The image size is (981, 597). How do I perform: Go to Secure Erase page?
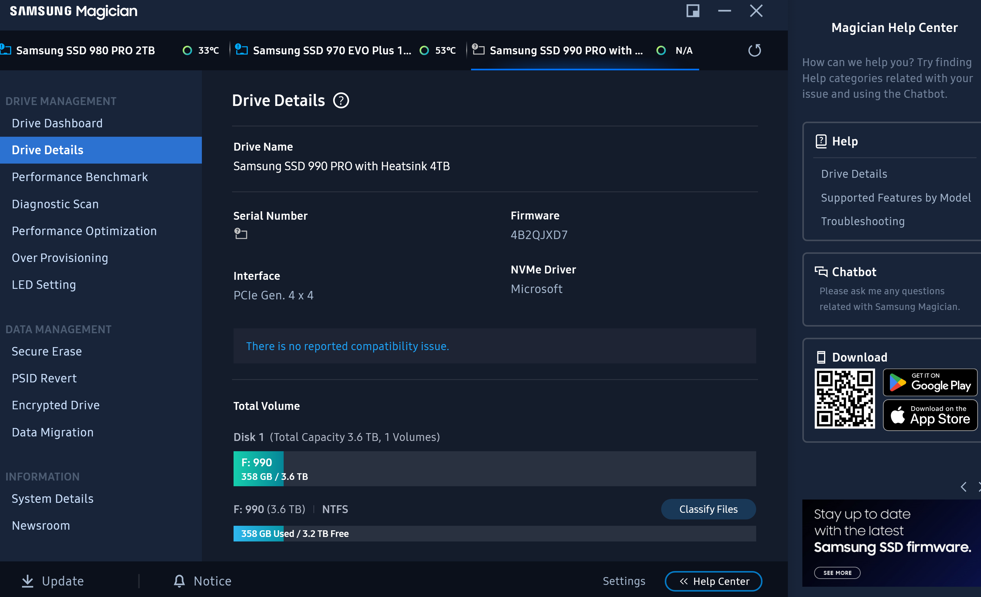coord(46,351)
